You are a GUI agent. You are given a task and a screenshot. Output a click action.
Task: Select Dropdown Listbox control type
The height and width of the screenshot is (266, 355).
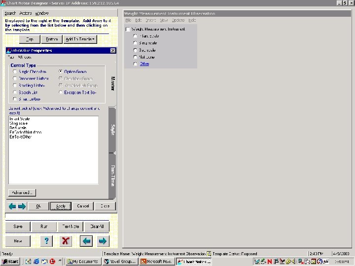pos(15,78)
